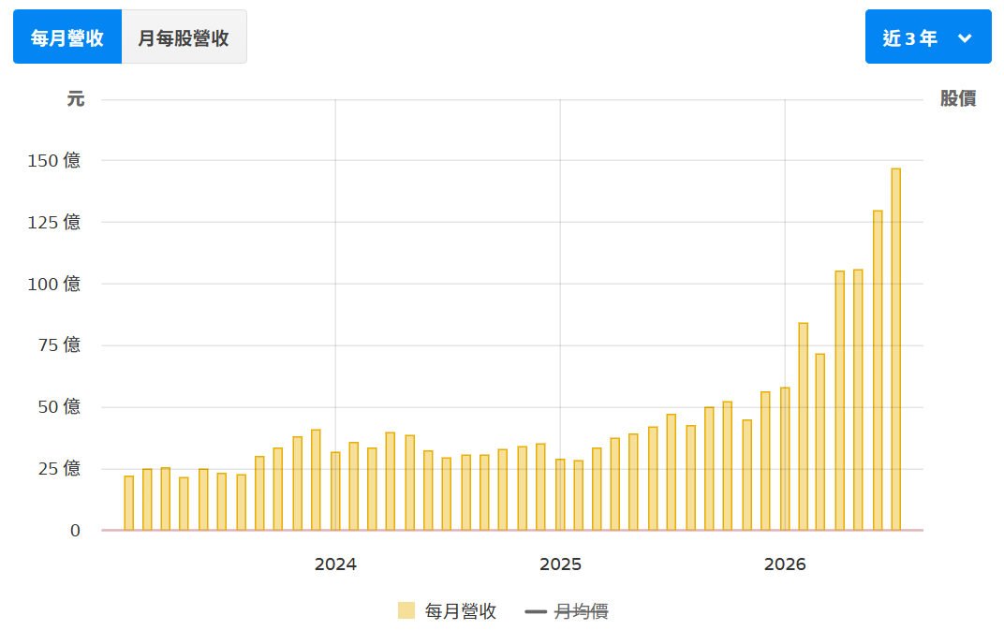This screenshot has height=630, width=1004.
Task: Click the tallest revenue bar near 150 億
Action: pyautogui.click(x=895, y=349)
